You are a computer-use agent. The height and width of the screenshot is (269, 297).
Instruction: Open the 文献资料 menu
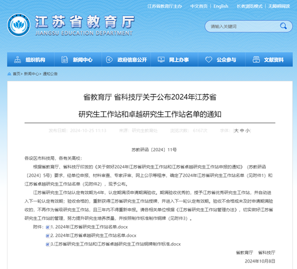pos(269,60)
